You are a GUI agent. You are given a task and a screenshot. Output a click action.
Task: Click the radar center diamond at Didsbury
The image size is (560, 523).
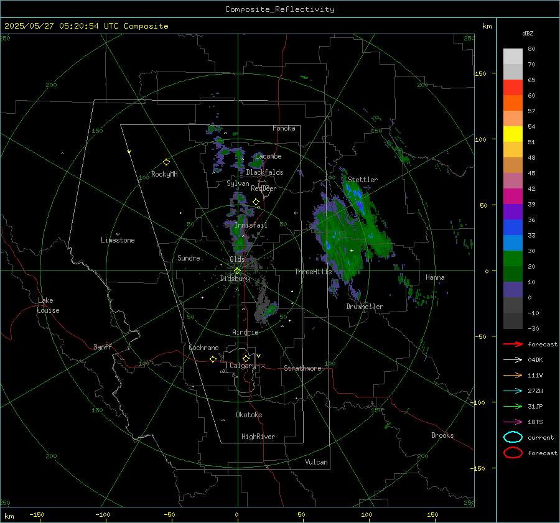tap(237, 271)
